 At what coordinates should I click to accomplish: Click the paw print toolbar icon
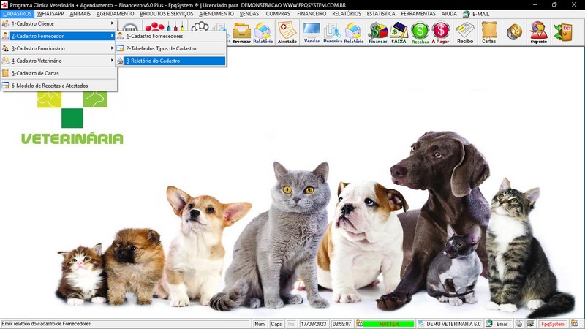(x=200, y=26)
